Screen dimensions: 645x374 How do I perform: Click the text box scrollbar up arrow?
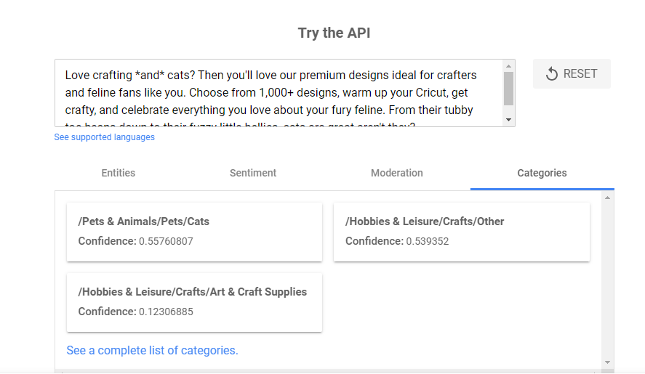pyautogui.click(x=508, y=66)
